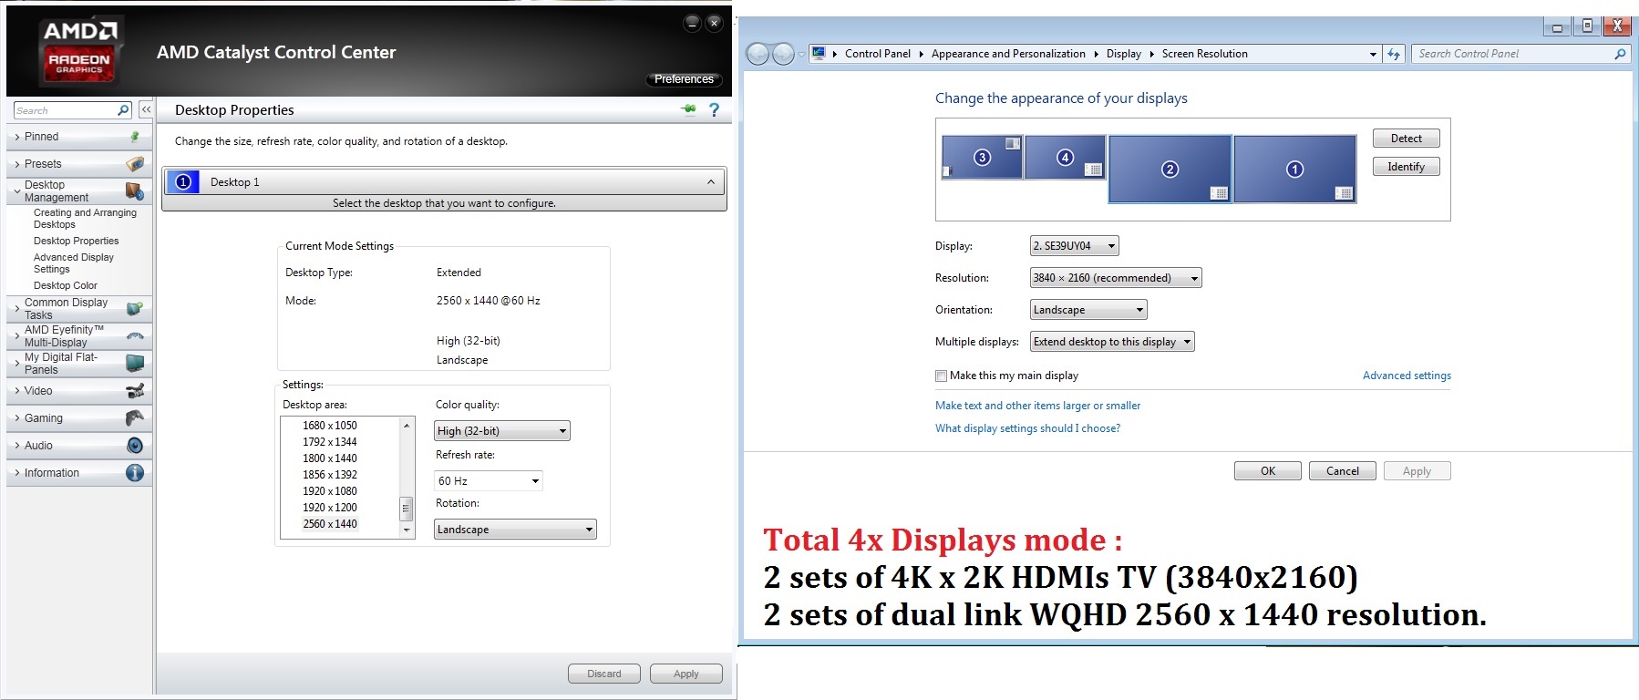Click the Control Panel breadcrumb

[x=878, y=54]
